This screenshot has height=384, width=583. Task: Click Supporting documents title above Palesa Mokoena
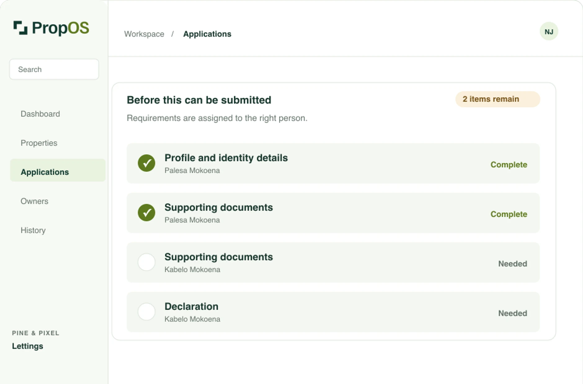point(219,207)
